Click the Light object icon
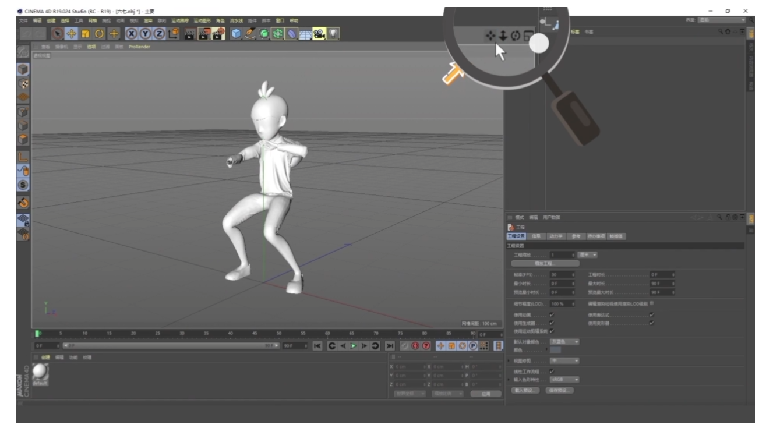The width and height of the screenshot is (773, 435). click(333, 34)
